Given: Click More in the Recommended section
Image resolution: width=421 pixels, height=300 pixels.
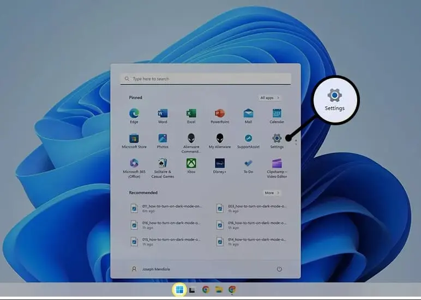Looking at the screenshot, I should [272, 193].
